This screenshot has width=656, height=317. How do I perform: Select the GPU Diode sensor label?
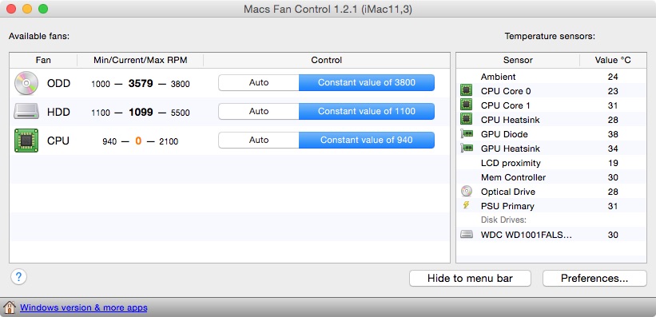pyautogui.click(x=504, y=134)
